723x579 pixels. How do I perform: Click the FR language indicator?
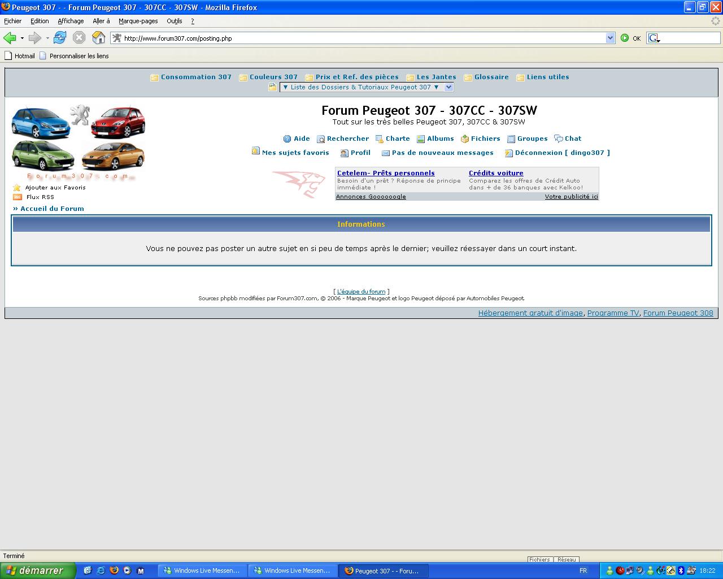pyautogui.click(x=583, y=571)
